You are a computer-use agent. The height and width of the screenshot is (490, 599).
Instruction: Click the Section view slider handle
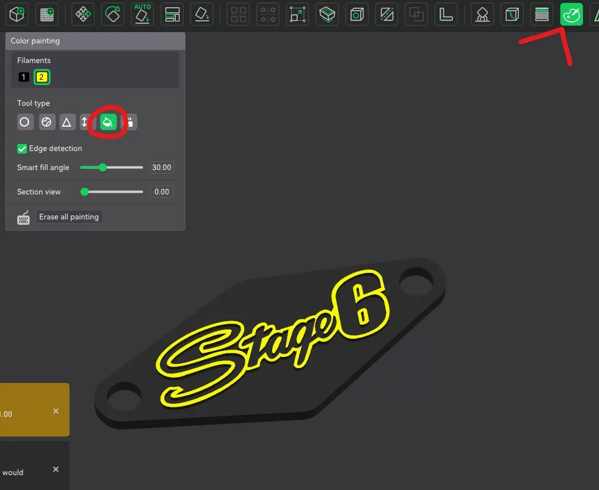[x=84, y=192]
